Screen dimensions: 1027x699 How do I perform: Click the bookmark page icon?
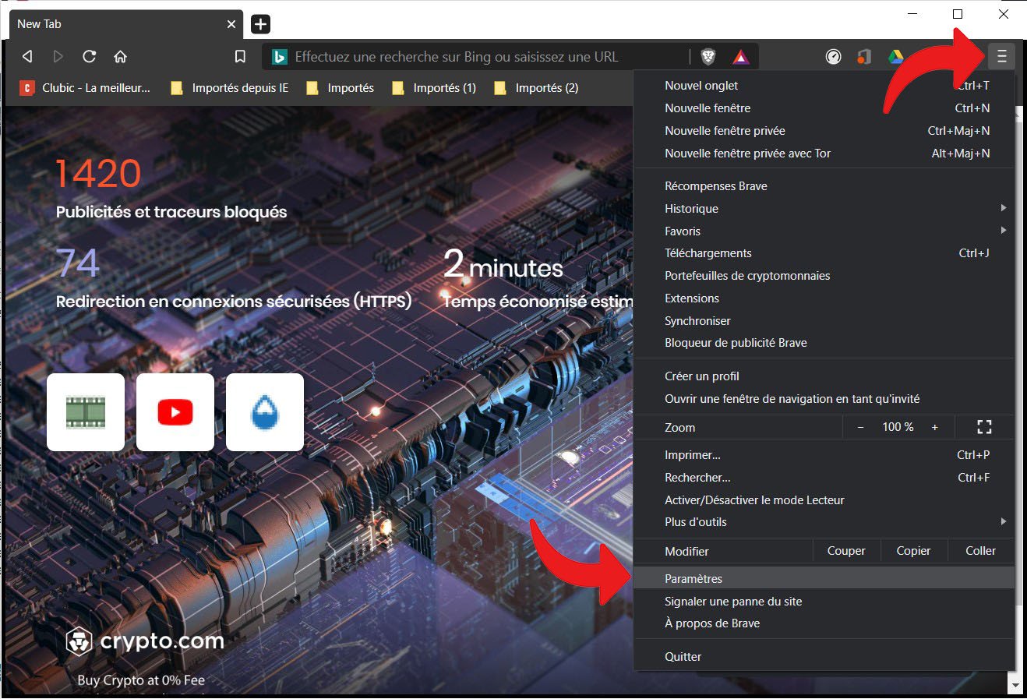[240, 57]
